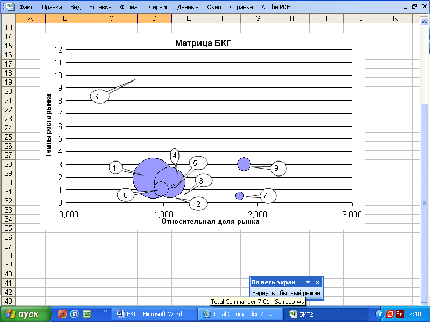Switch to БКГ - Microsoft Word taskbar button
The image size is (430, 322).
(x=154, y=314)
